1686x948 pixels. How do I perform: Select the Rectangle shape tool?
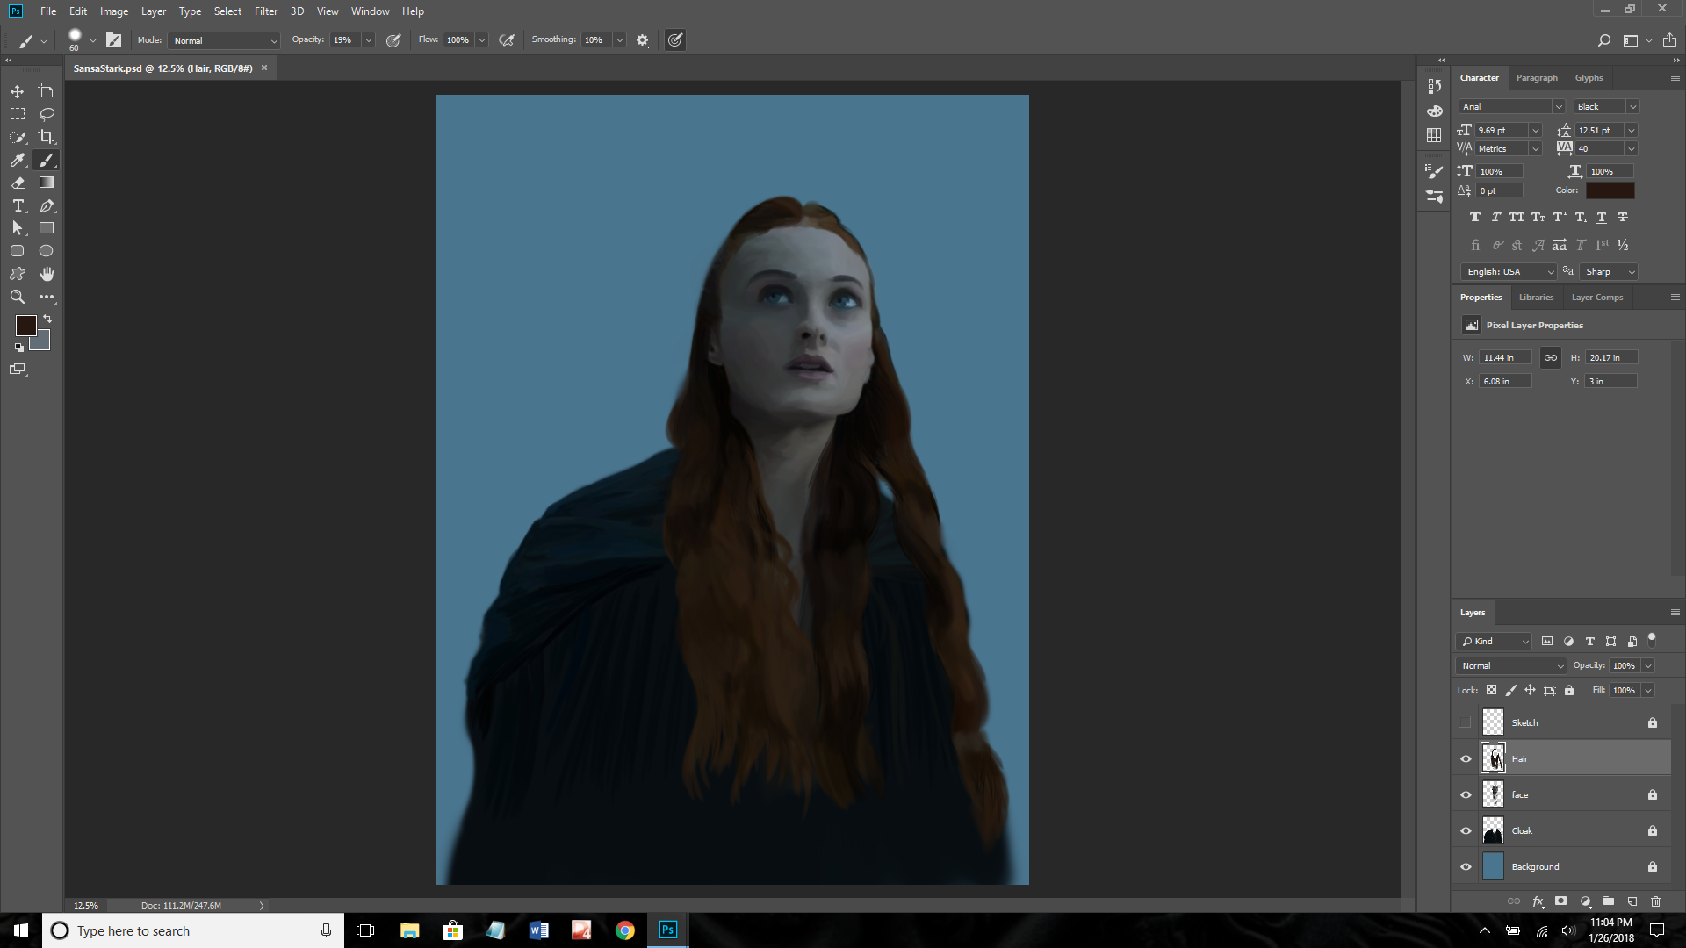click(x=47, y=228)
